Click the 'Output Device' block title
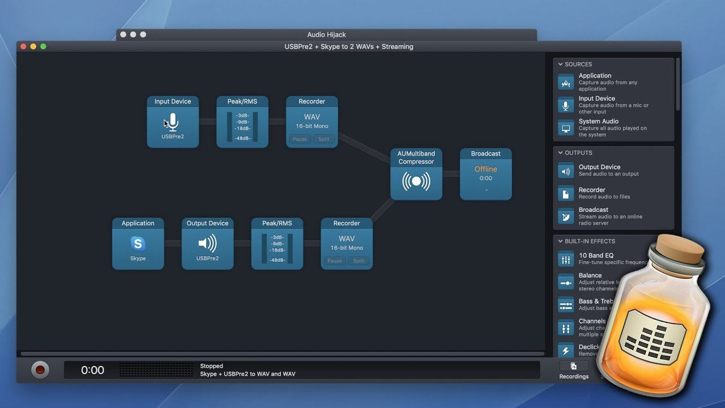 207,223
